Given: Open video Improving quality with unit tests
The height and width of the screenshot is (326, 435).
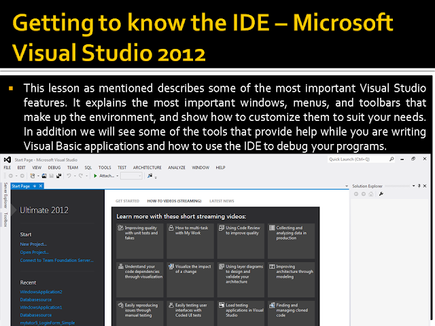Looking at the screenshot, I should click(x=140, y=241).
